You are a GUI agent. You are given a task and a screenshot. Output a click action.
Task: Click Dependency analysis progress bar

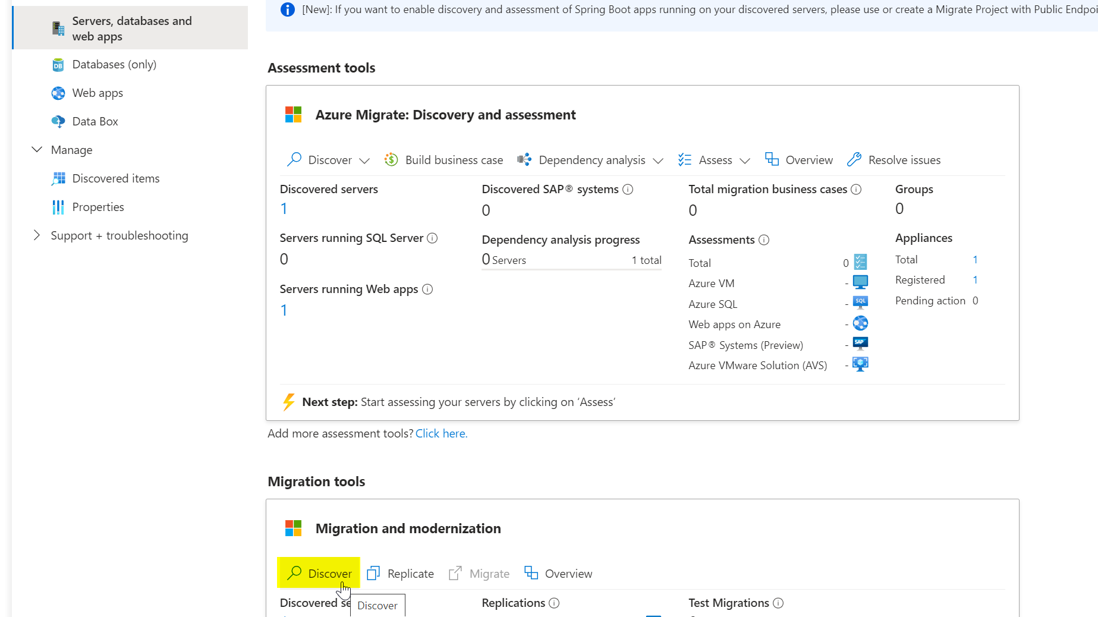tap(571, 269)
